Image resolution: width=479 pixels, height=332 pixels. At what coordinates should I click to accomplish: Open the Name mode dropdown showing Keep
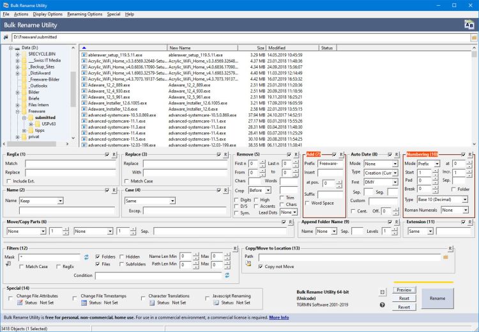41,200
